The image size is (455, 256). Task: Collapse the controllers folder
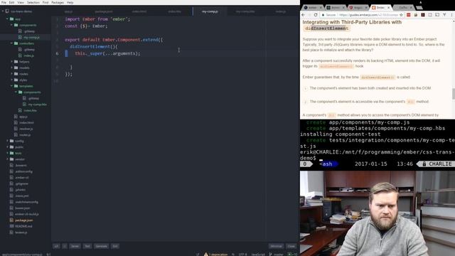click(11, 43)
